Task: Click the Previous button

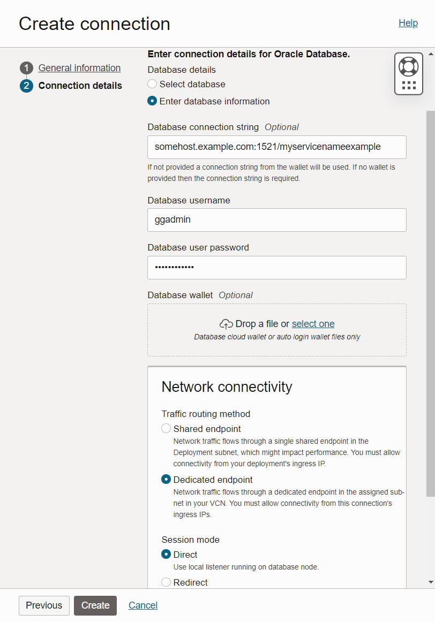Action: [x=43, y=605]
